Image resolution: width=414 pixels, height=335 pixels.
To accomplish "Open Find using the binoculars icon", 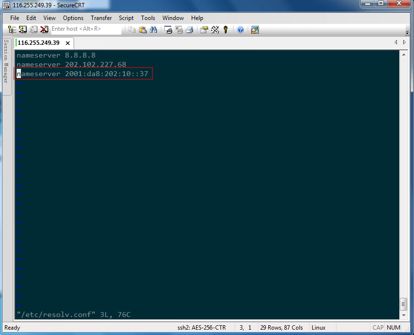I will (154, 29).
